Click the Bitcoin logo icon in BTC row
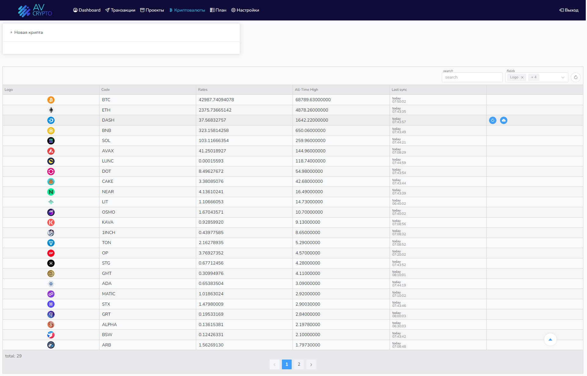Image resolution: width=587 pixels, height=376 pixels. [51, 100]
